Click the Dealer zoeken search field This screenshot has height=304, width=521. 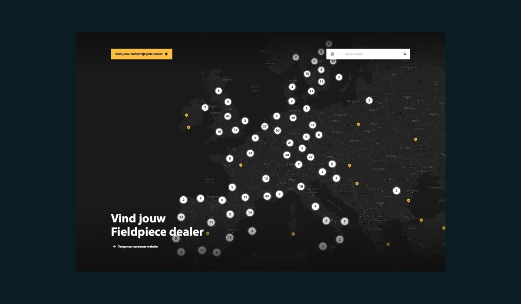click(372, 54)
